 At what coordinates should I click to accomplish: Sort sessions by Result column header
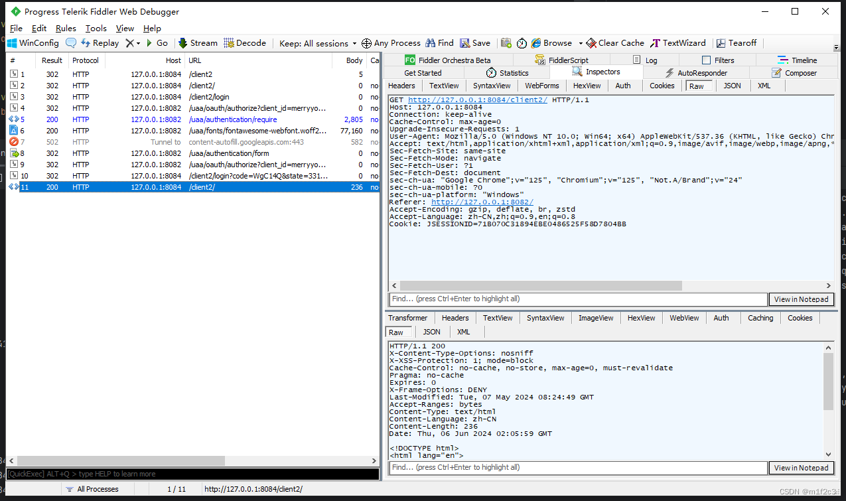click(52, 60)
